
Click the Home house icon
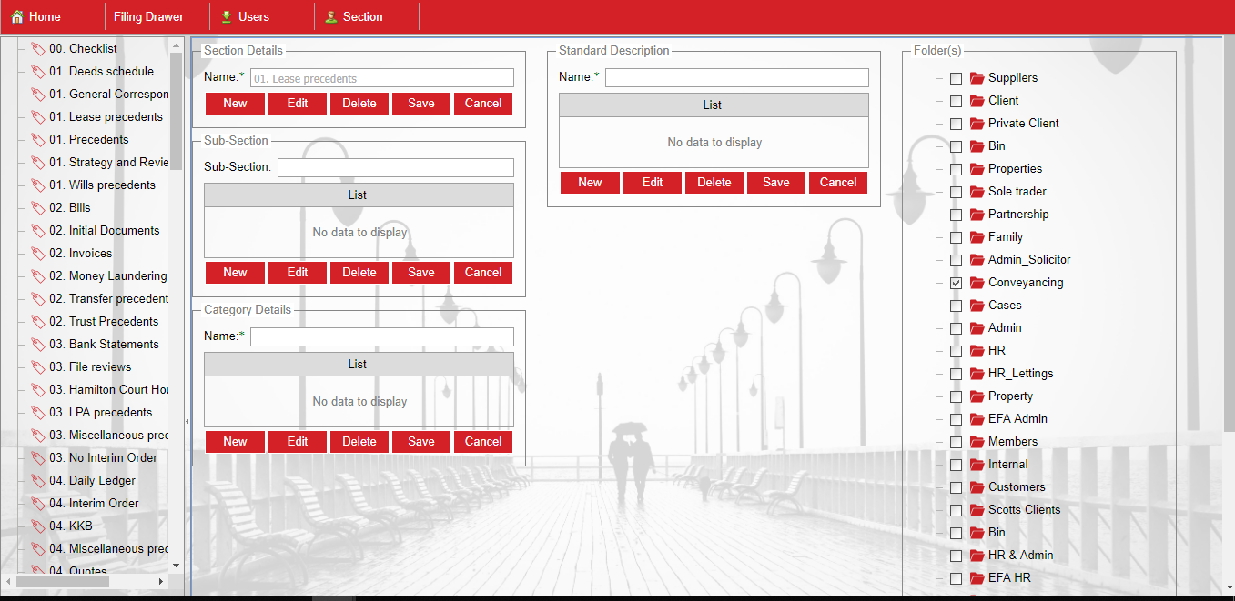[x=17, y=16]
